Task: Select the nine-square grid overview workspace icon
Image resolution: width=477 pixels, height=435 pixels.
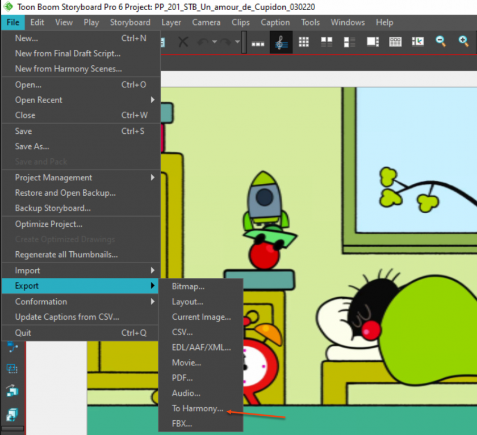Action: pos(304,42)
